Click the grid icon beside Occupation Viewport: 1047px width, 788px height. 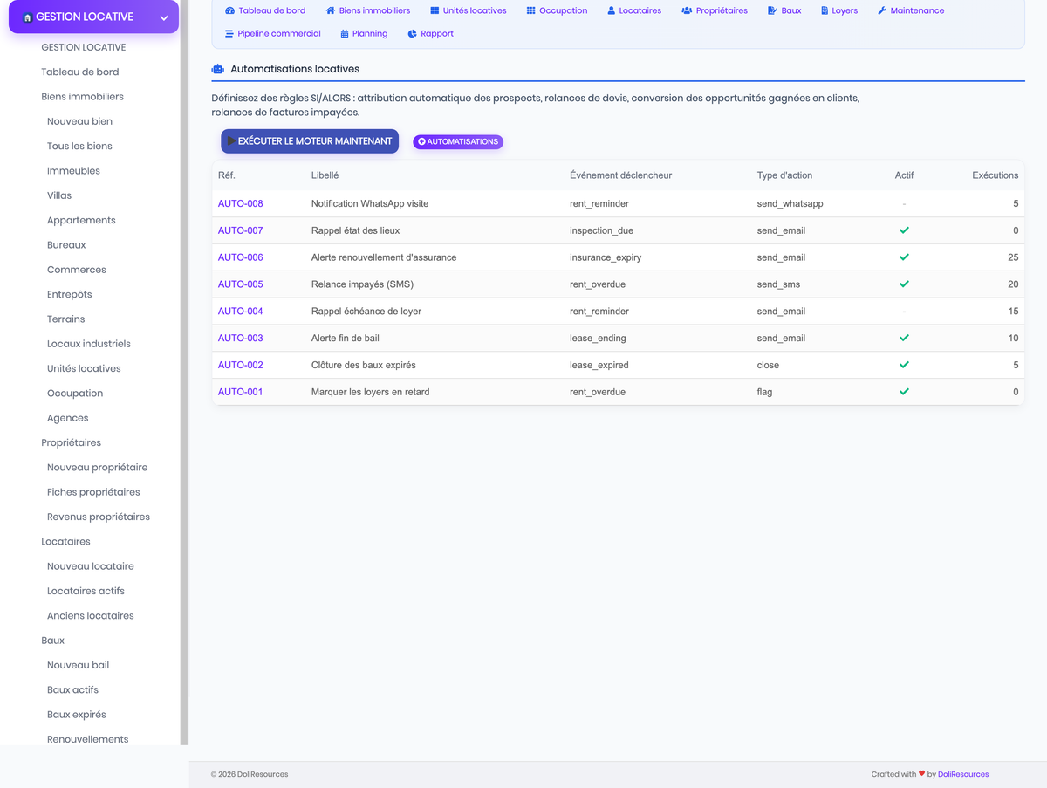point(531,10)
